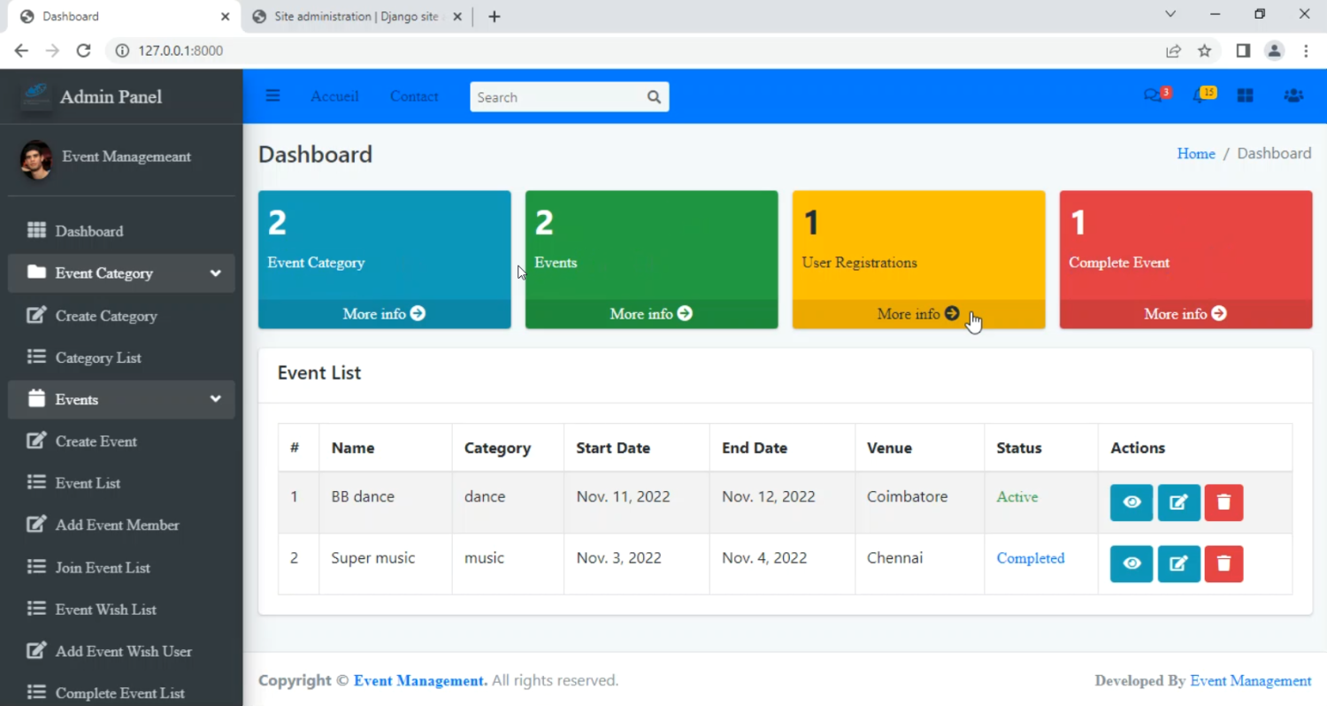Open Create Category in the sidebar
Screen dimensions: 1327x706
[105, 316]
